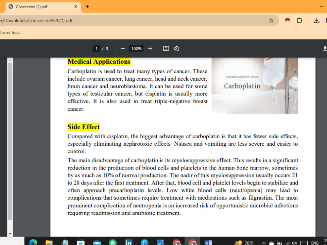327x245 pixels.
Task: Click the word 'neuroblastoma' in the first paragraph
Action: [x=128, y=86]
